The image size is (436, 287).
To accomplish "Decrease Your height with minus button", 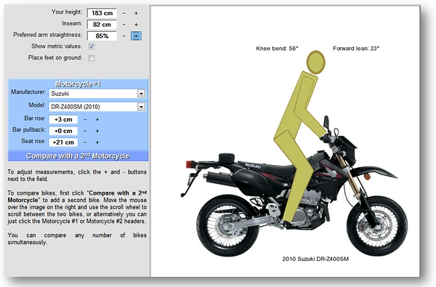I will [124, 13].
